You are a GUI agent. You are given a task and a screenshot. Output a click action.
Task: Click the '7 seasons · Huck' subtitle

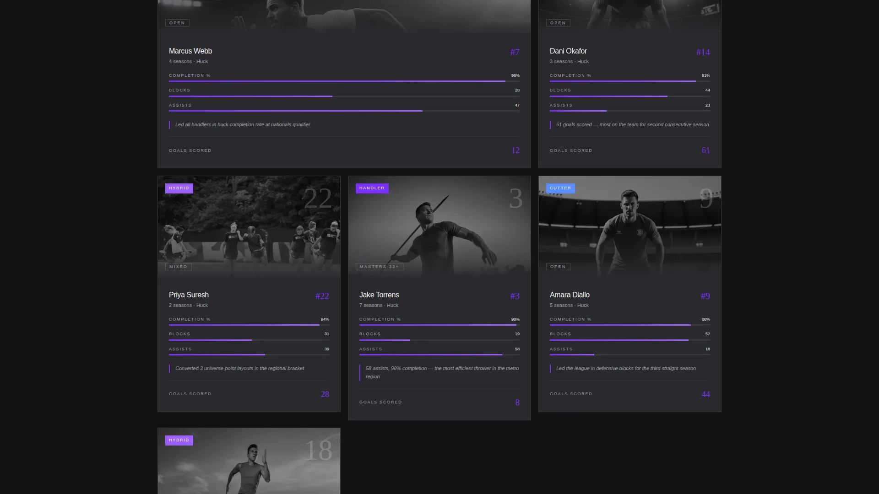click(x=379, y=305)
